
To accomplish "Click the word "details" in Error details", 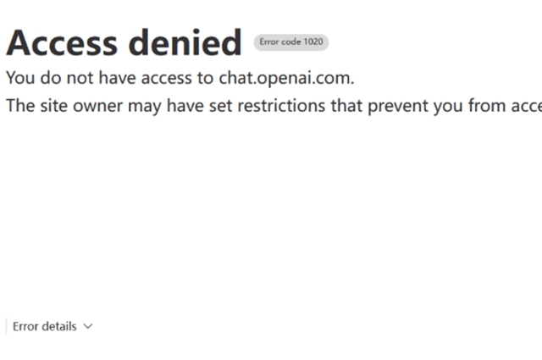I will 61,327.
